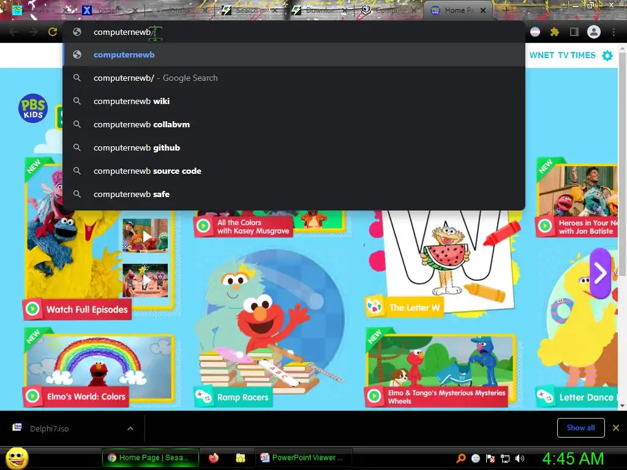This screenshot has height=470, width=627.
Task: Pick the 'computernewb source code' suggestion
Action: 294,171
